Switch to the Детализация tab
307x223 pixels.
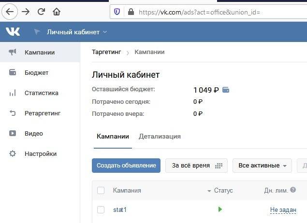160,137
